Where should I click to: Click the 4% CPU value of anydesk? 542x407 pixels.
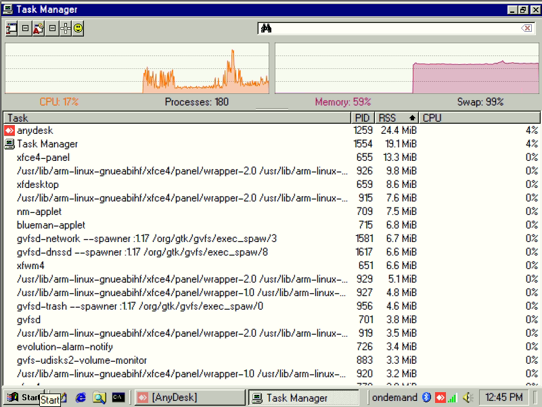(532, 130)
